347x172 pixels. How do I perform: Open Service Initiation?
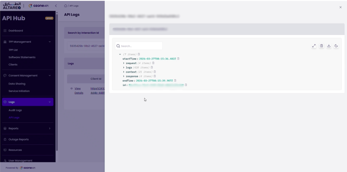click(x=19, y=91)
